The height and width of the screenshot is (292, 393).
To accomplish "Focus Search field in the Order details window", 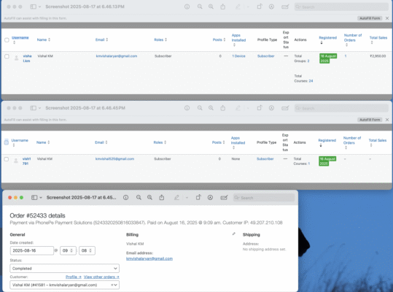I will coord(264,198).
